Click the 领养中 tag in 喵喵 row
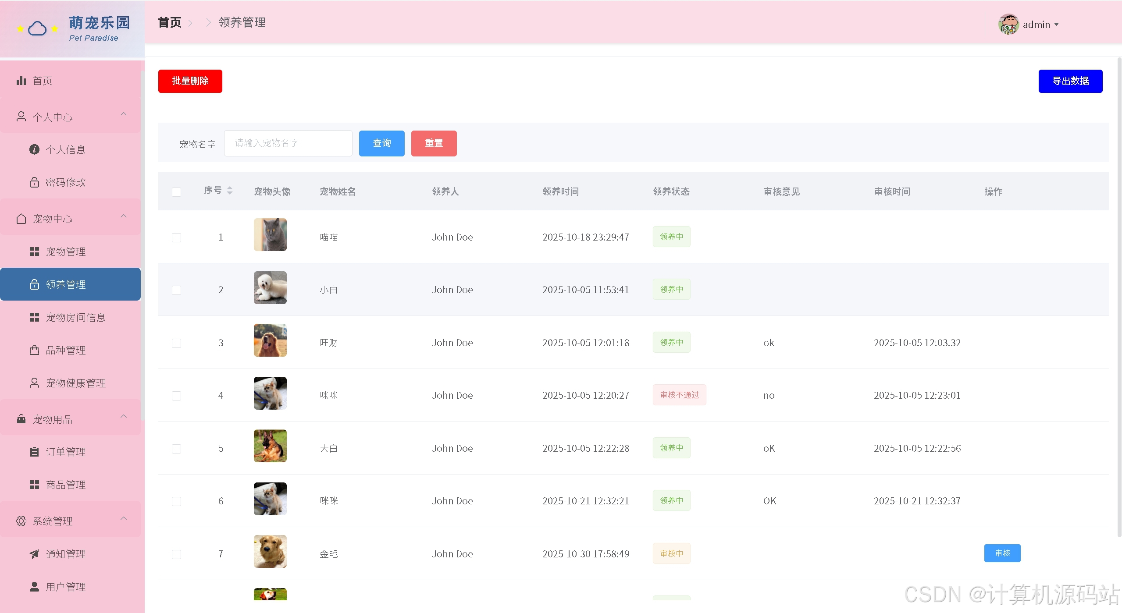Viewport: 1122px width, 613px height. (x=671, y=237)
